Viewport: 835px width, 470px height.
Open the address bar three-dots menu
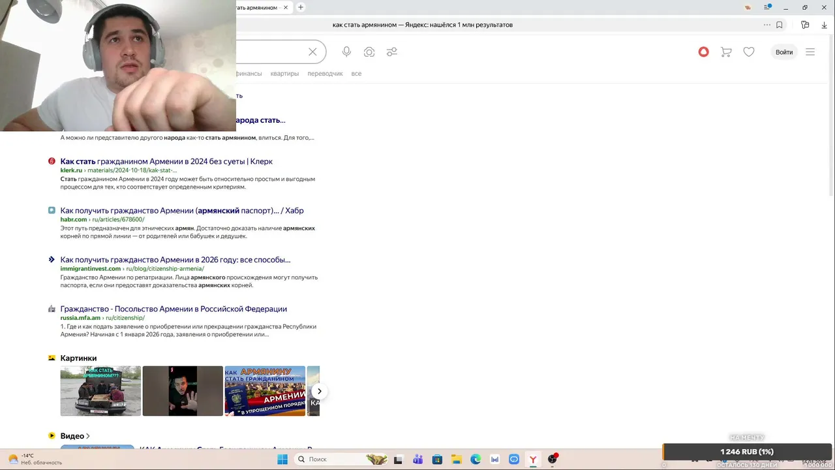[767, 25]
